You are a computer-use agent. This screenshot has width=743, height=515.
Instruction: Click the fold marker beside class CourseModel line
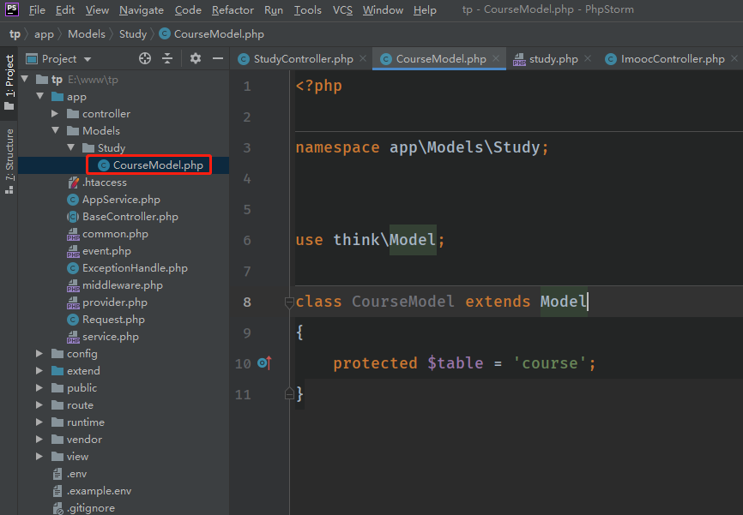tap(289, 302)
